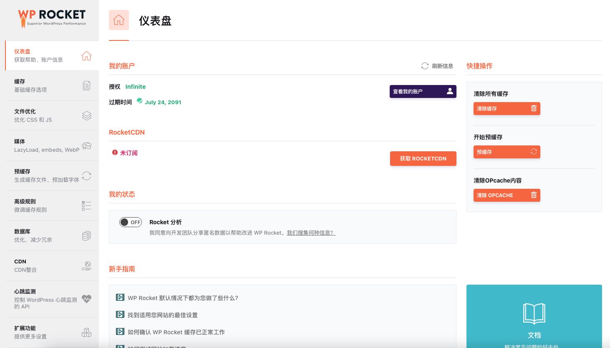Click the trash icon on the 清除缓存 button

tap(534, 108)
